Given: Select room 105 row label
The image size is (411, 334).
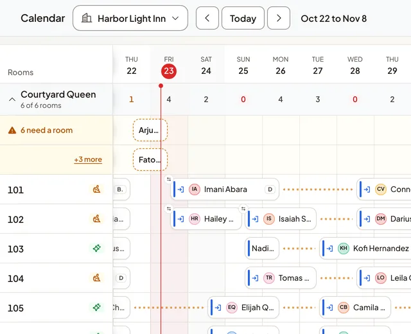Looking at the screenshot, I should (15, 308).
